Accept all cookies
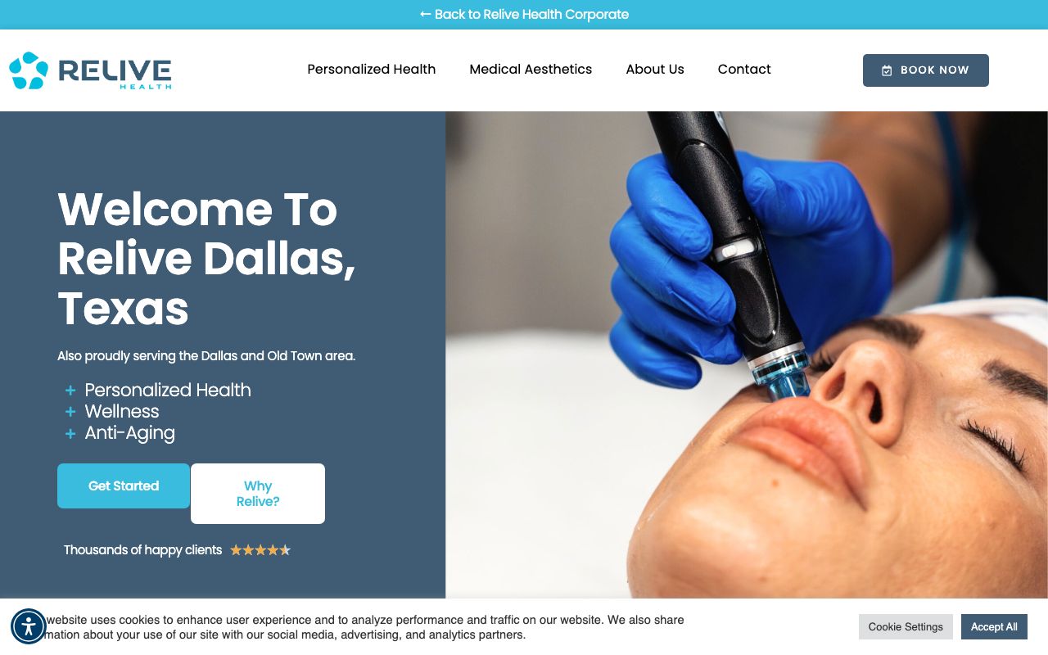Screen dimensions: 1048x655 (x=994, y=627)
